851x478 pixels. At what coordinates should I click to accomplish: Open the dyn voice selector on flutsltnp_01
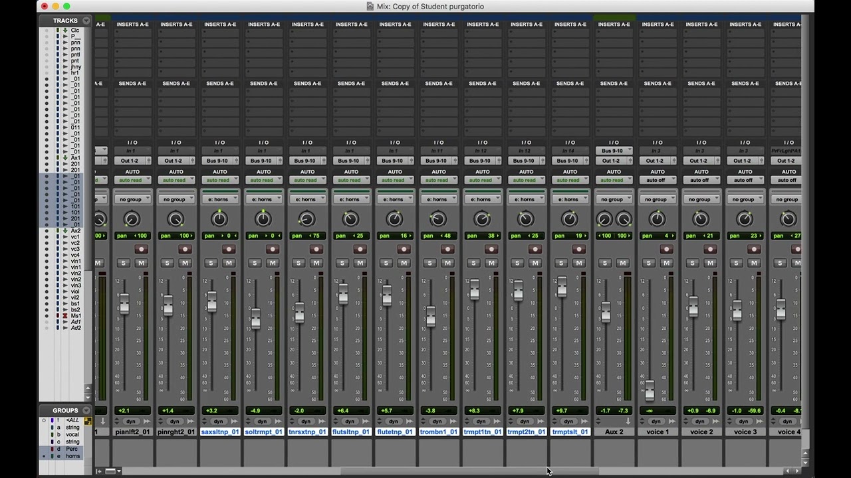point(350,422)
